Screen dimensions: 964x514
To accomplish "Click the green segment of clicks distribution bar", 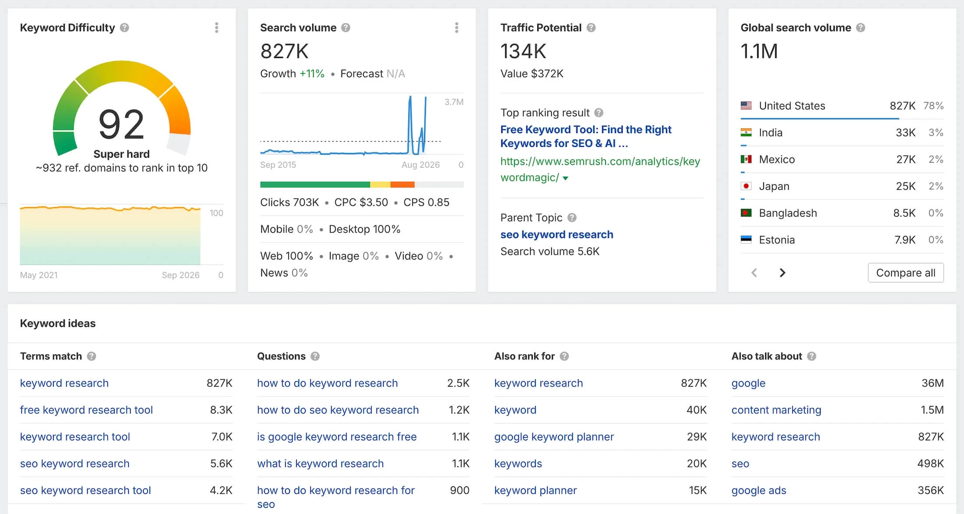I will click(315, 184).
